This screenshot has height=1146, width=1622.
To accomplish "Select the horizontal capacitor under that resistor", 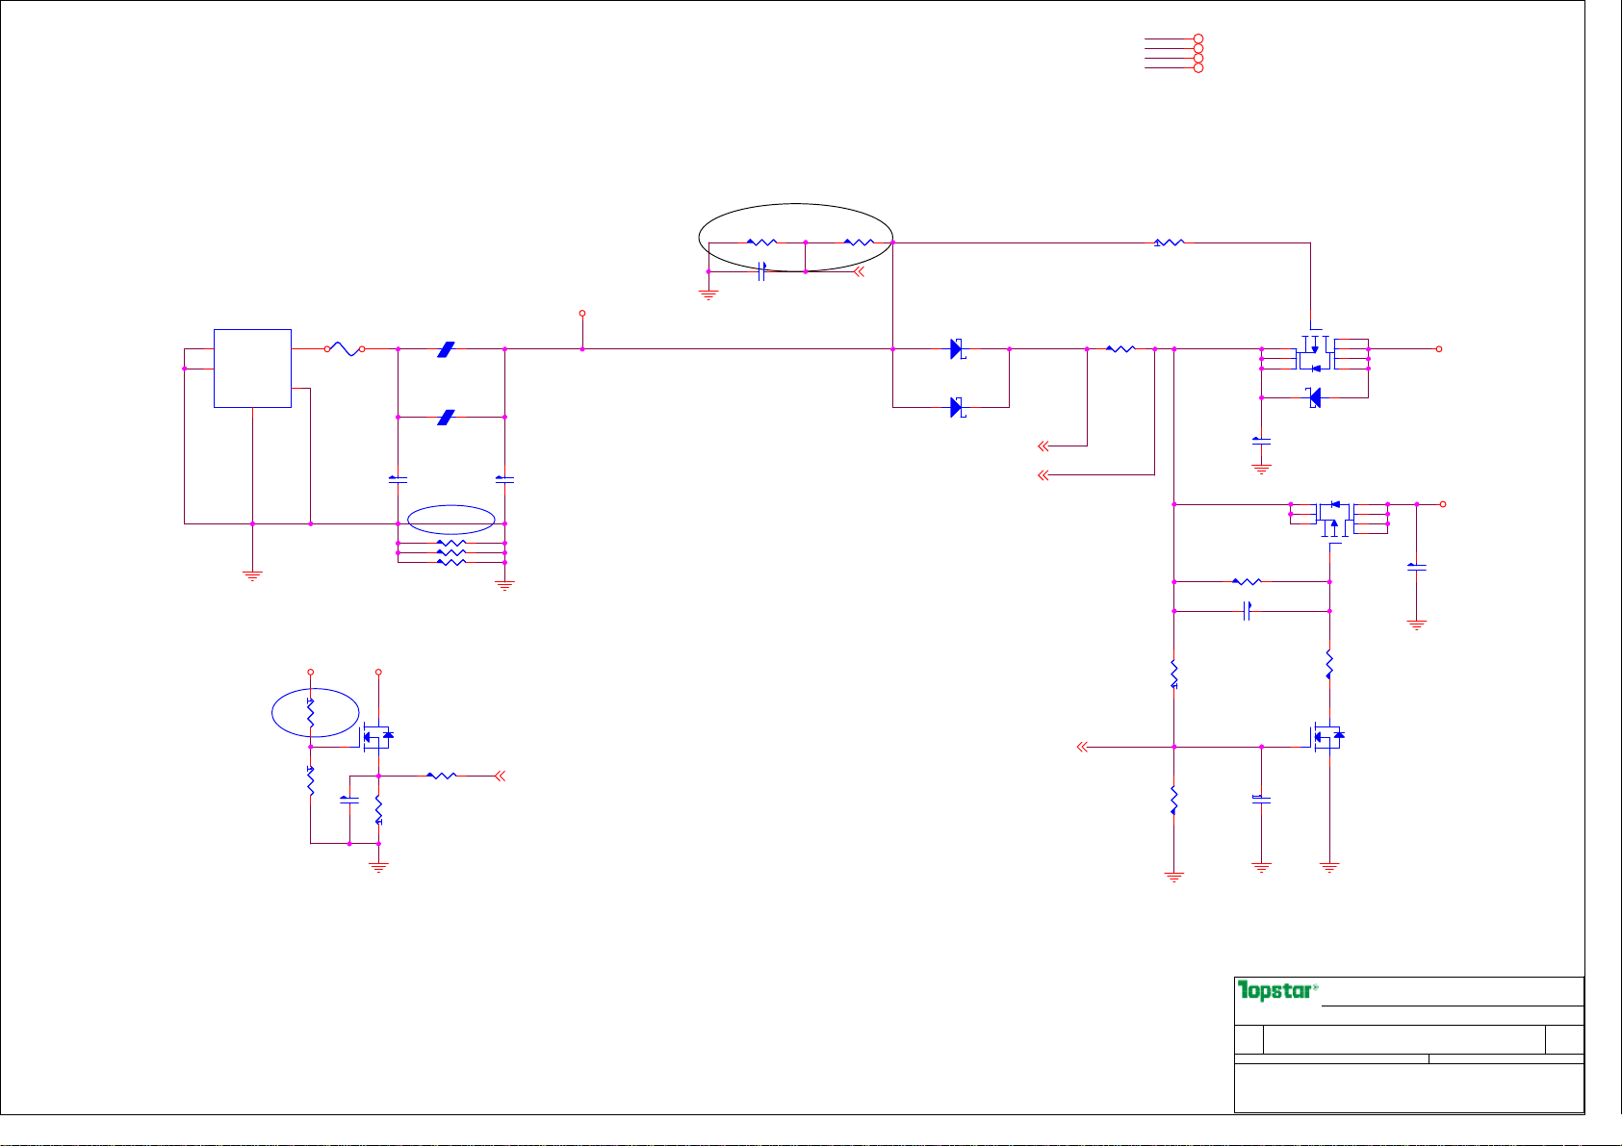I will point(1247,610).
